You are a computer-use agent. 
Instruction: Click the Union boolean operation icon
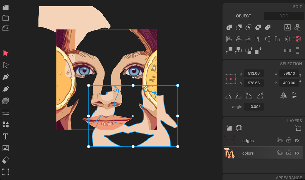[x=229, y=27]
